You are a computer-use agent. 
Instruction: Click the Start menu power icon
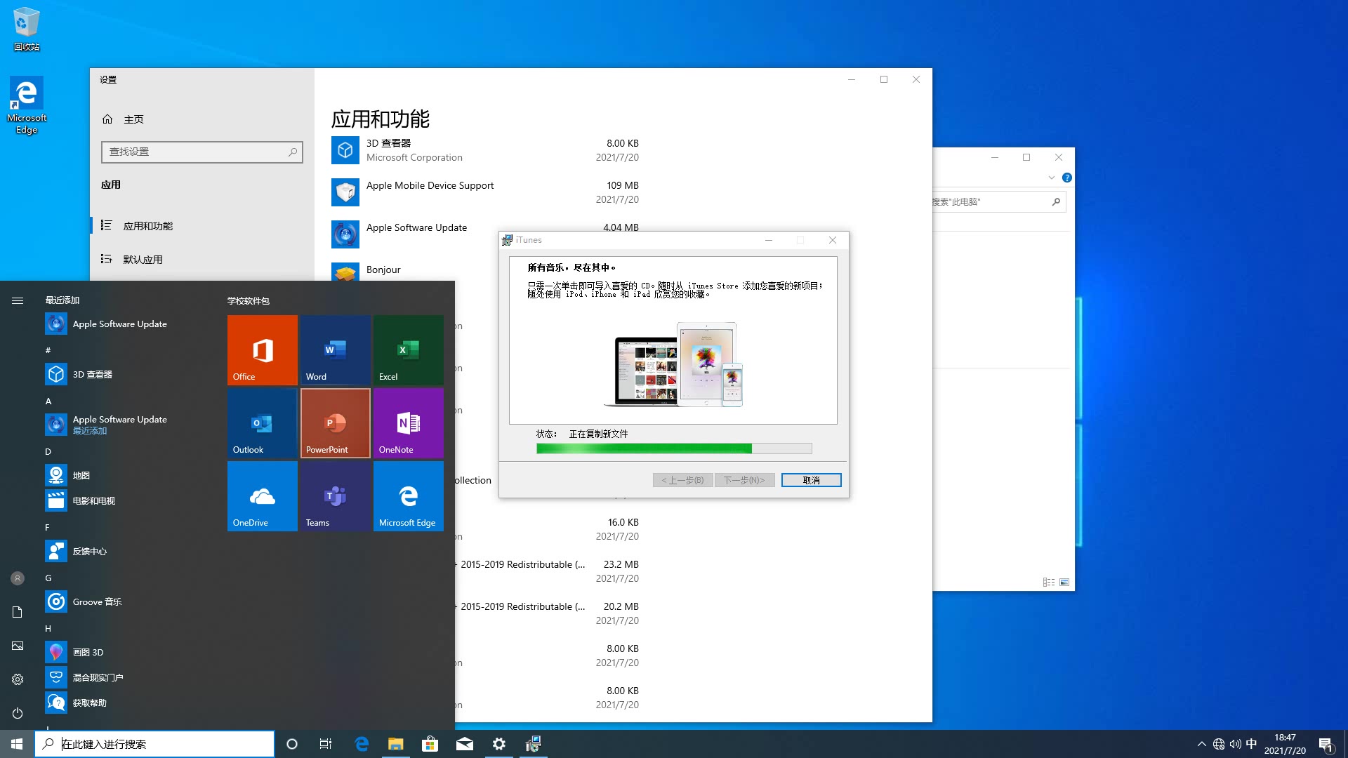click(x=18, y=713)
